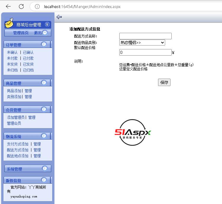Screen dimensions: 222x204
Task: Focus the 默认配送价格 field containing 0
Action: [x=145, y=52]
